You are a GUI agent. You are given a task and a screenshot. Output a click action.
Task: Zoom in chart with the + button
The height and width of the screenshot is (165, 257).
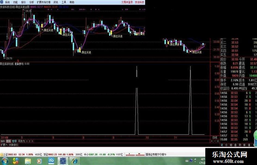pos(212,141)
